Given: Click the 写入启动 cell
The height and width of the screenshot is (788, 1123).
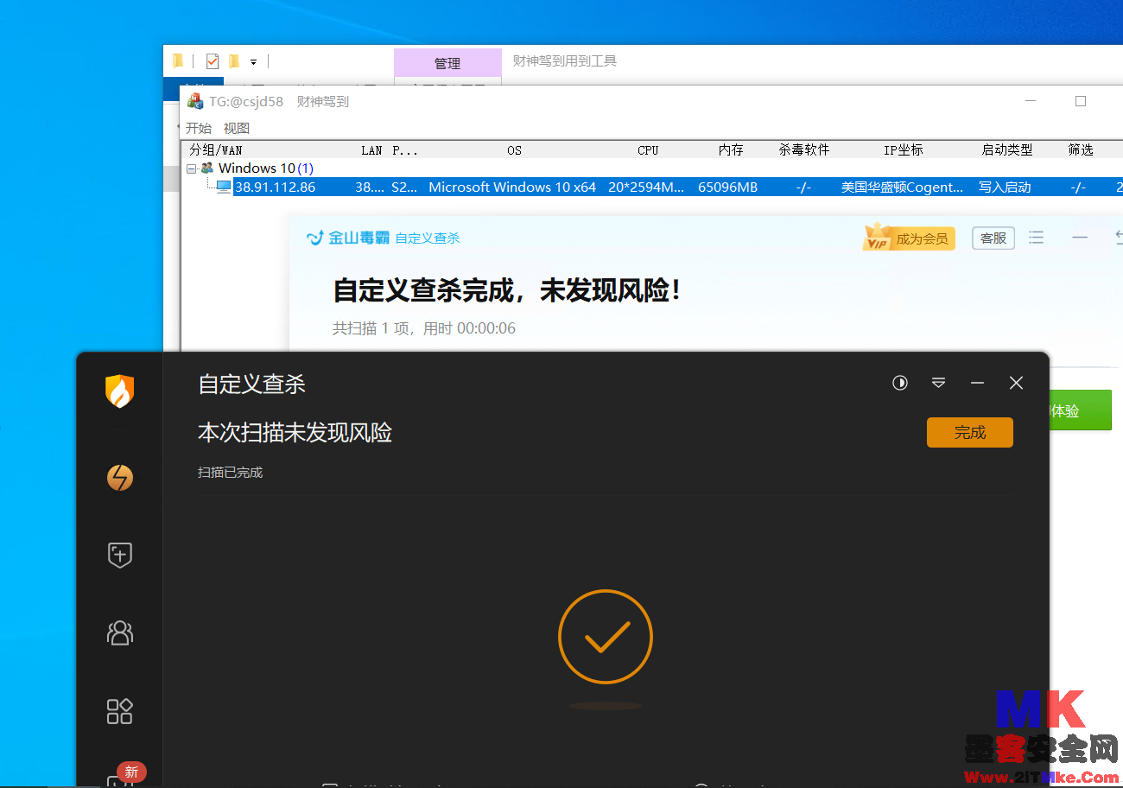Looking at the screenshot, I should [x=1005, y=187].
